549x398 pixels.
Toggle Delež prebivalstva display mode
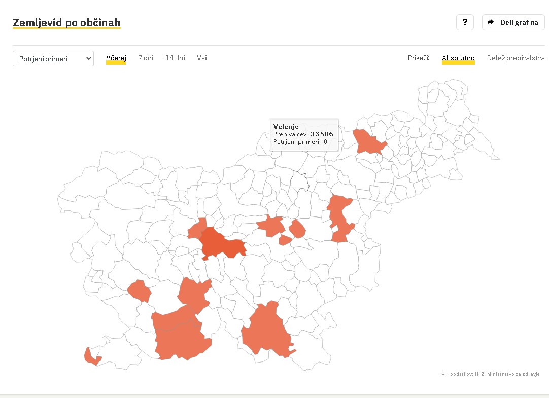pyautogui.click(x=516, y=58)
